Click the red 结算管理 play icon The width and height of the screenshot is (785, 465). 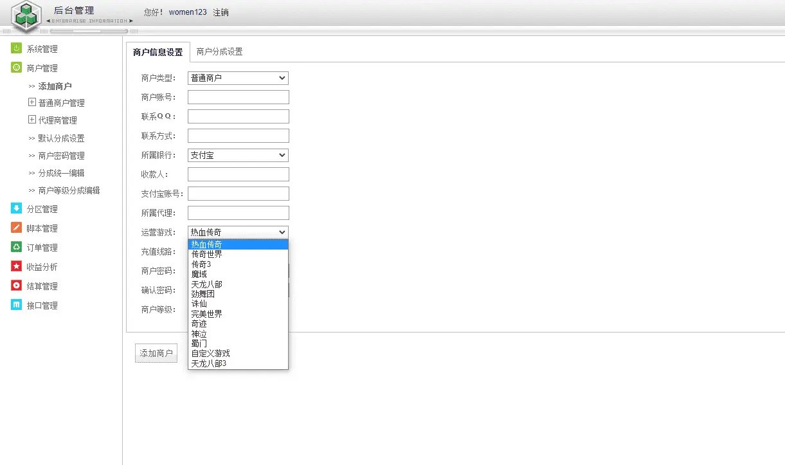(x=16, y=286)
